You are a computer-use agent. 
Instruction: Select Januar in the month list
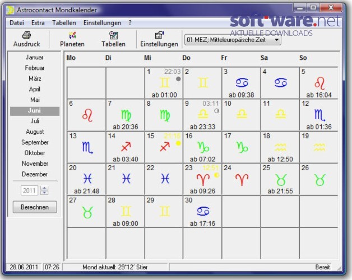pos(35,58)
